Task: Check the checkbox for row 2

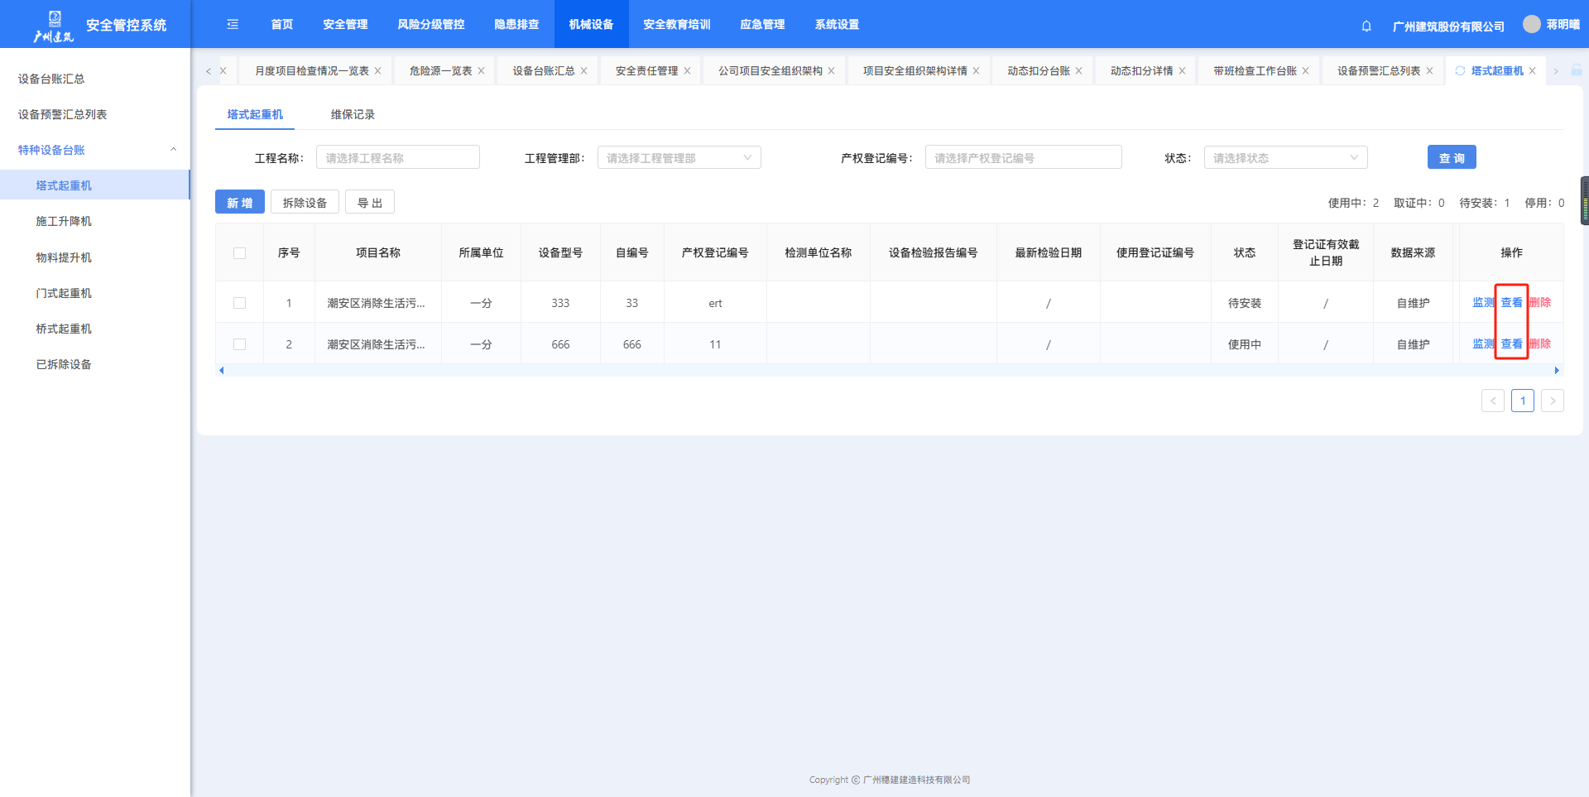Action: tap(240, 344)
